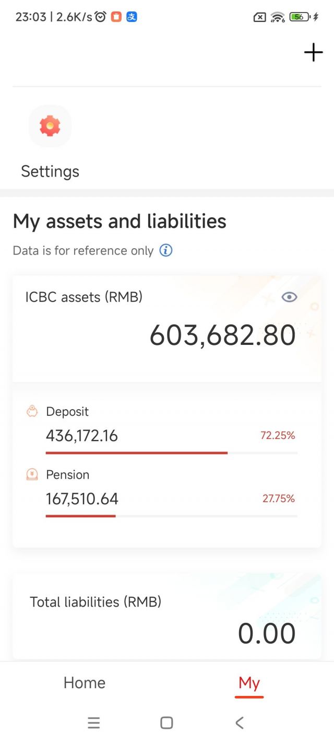Open the Deposit amount 436,172.16
This screenshot has width=334, height=743.
pos(82,435)
